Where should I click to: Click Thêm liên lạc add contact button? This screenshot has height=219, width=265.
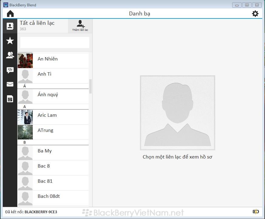[x=80, y=26]
